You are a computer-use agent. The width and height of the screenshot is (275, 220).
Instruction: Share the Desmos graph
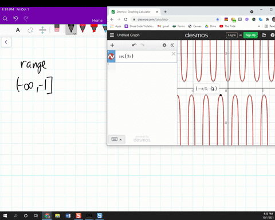[x=264, y=35]
